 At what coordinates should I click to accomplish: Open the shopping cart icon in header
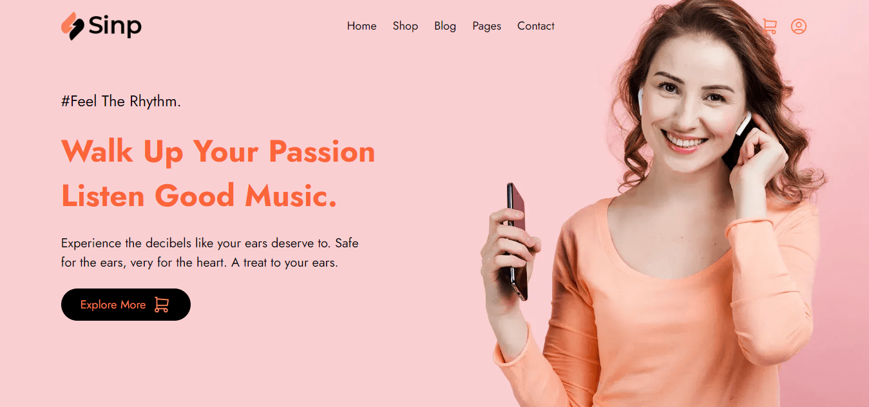click(x=769, y=26)
